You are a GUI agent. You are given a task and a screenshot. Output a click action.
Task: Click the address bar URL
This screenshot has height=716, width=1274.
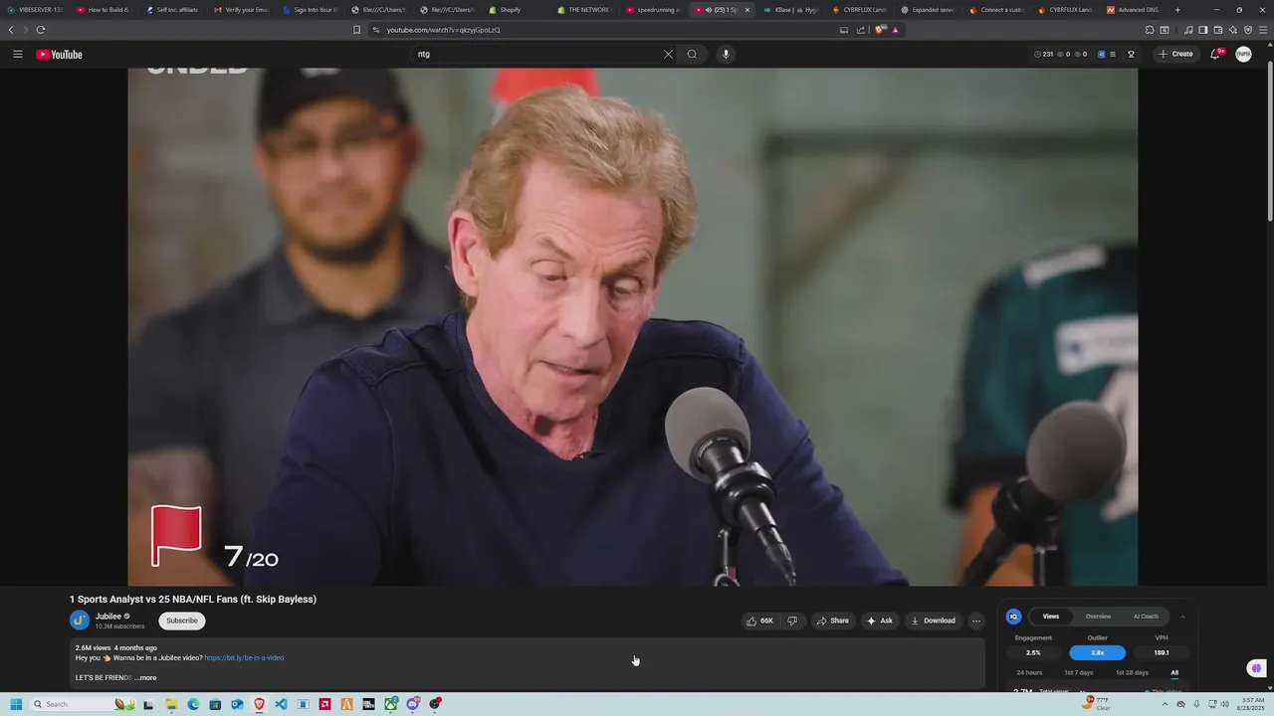(444, 30)
